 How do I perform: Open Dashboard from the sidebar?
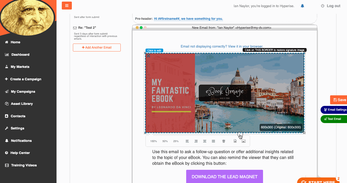[x=20, y=55]
